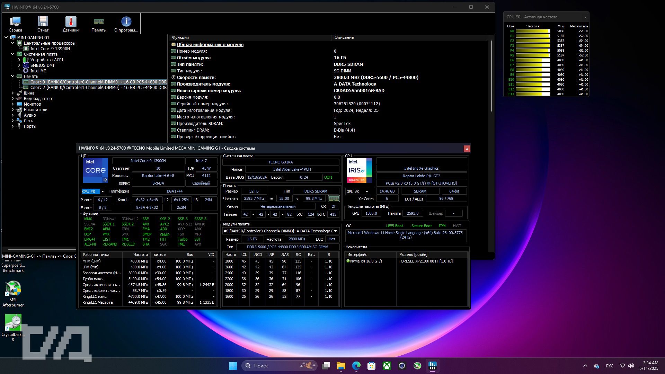Collapse Системная плата tree branch
This screenshot has height=374, width=665.
[x=13, y=54]
